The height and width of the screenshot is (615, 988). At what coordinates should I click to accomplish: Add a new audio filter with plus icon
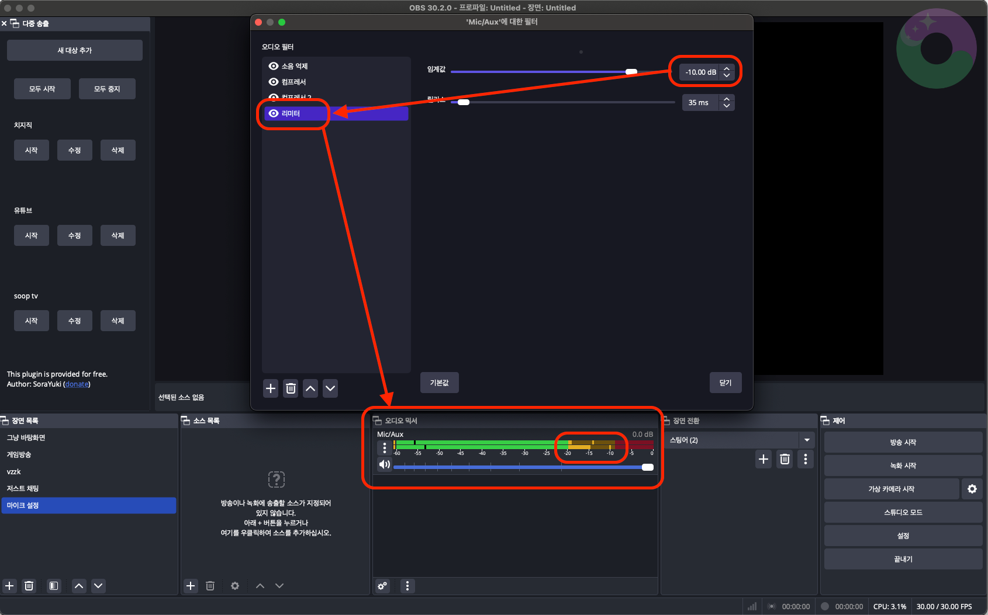pos(271,388)
